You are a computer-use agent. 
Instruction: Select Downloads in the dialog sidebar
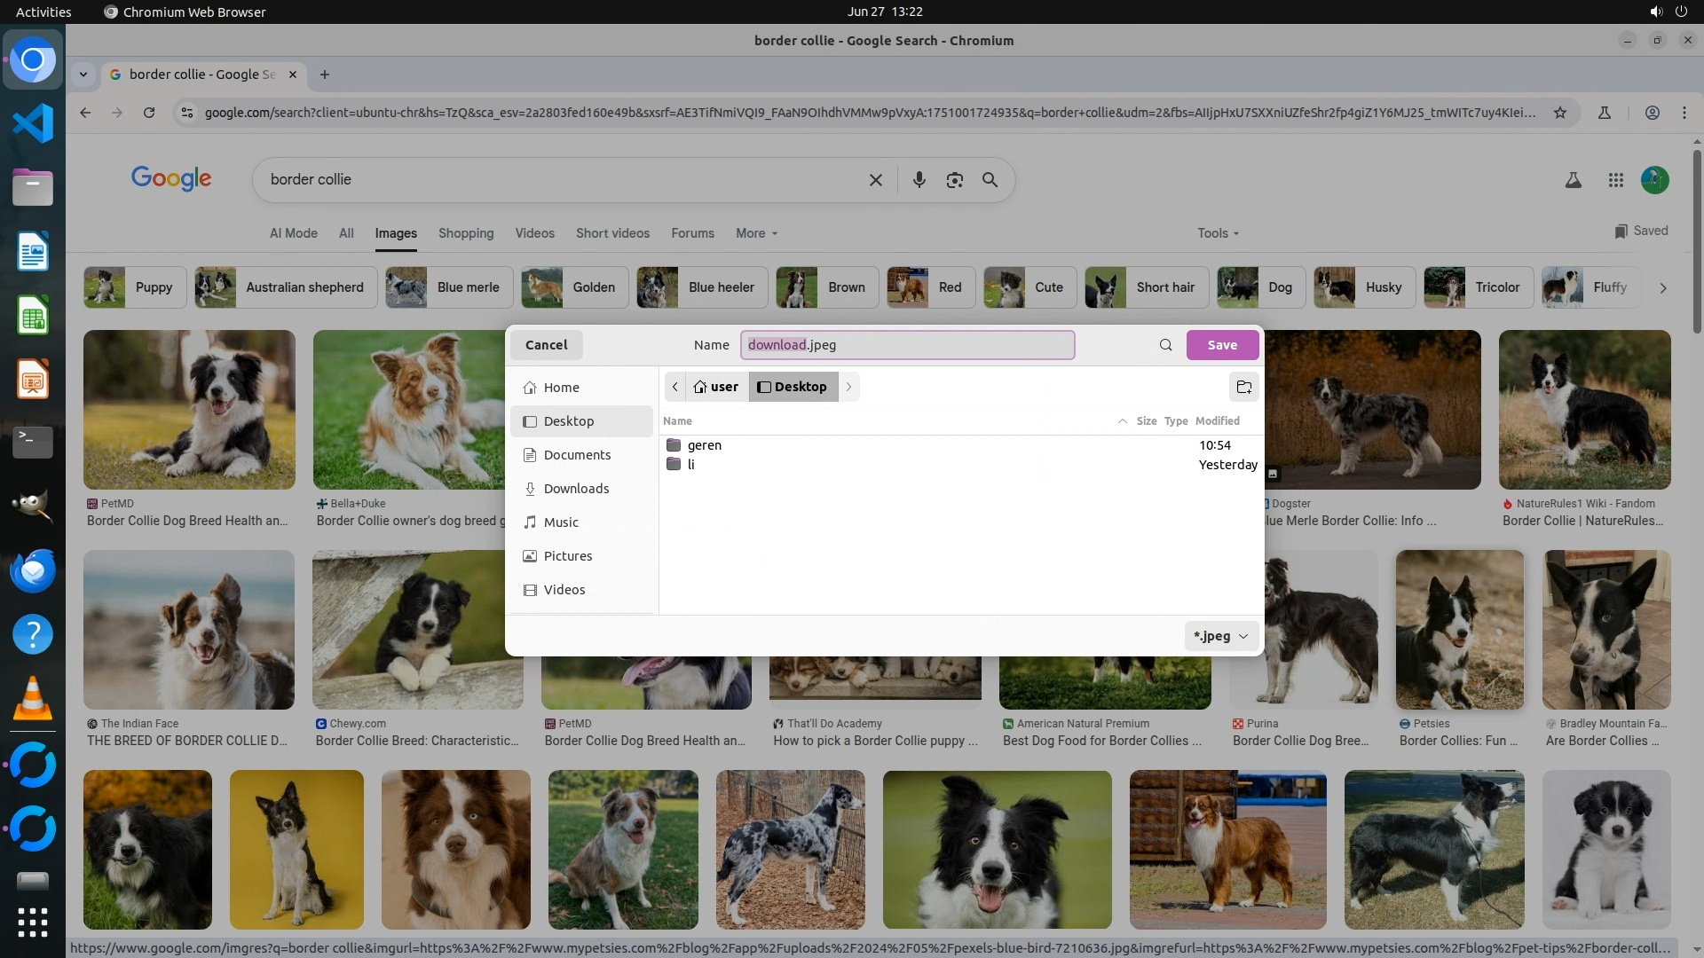(x=576, y=489)
